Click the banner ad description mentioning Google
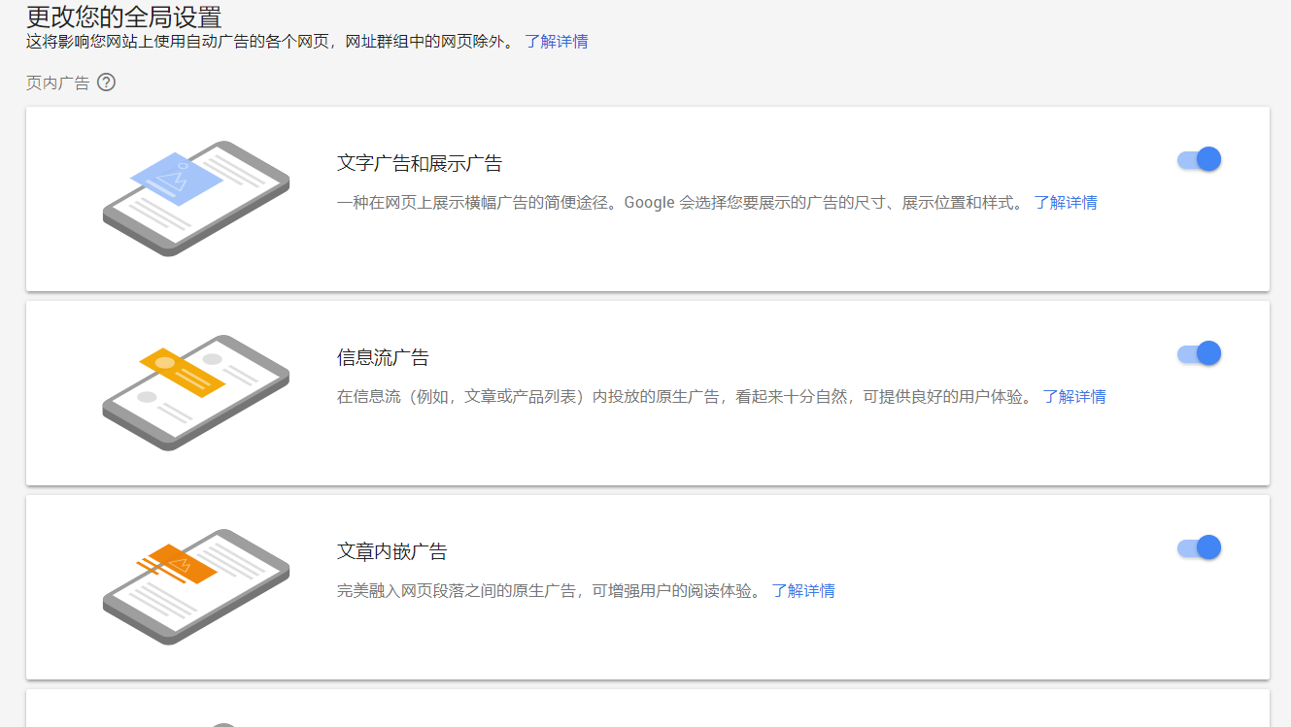Screen dimensions: 1291x727 click(679, 202)
